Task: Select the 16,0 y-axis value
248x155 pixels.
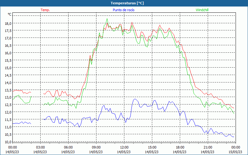Action: click(8, 53)
